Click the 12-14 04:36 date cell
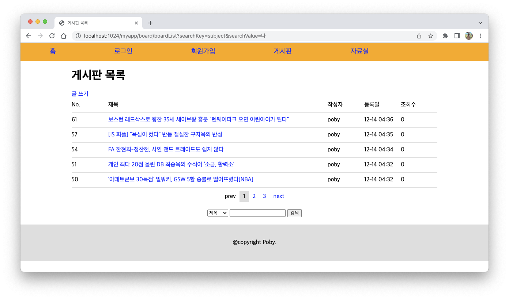Screen dimensions: 509x299 (x=378, y=119)
